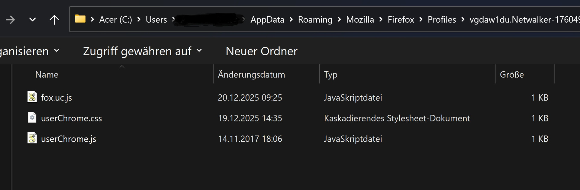This screenshot has width=580, height=190.
Task: Sort files by the Name column
Action: coord(47,75)
